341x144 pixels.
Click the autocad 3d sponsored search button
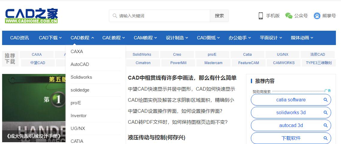291,126
